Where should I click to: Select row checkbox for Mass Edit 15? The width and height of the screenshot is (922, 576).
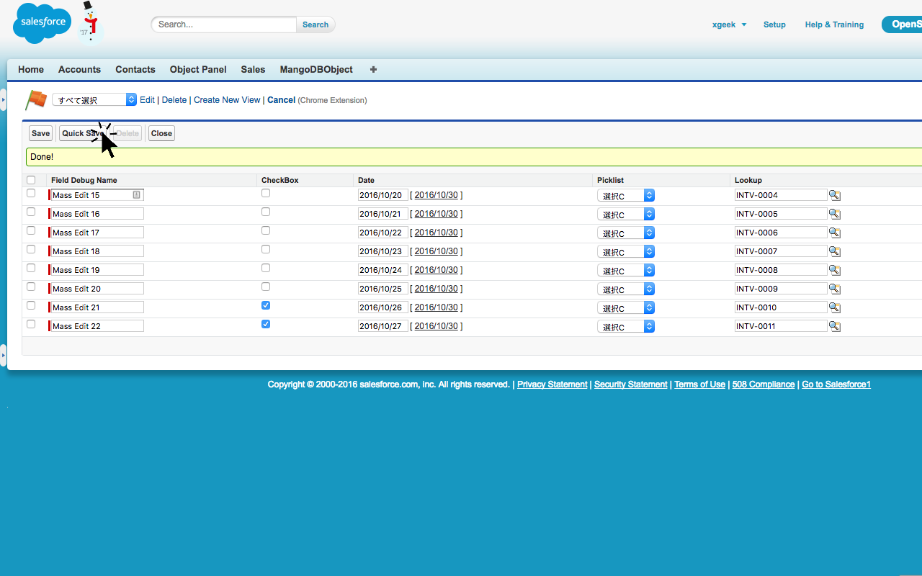pyautogui.click(x=31, y=193)
